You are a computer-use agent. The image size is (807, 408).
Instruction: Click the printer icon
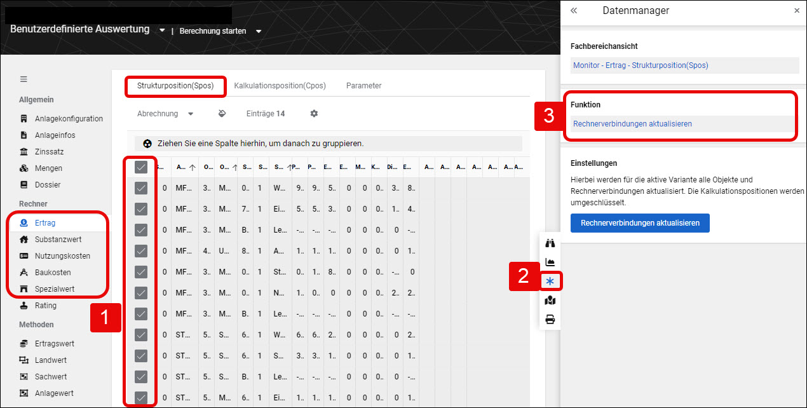coord(550,319)
